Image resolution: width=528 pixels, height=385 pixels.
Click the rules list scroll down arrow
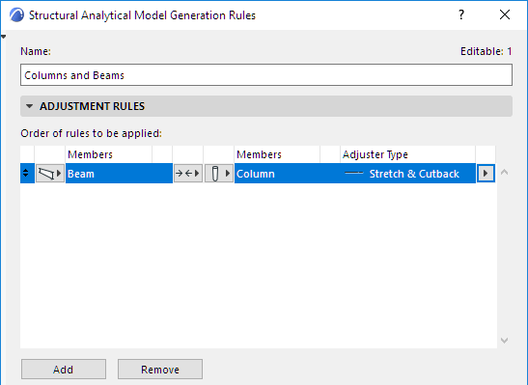pyautogui.click(x=504, y=341)
